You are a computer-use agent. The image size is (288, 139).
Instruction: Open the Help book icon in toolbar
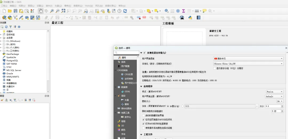pos(198,18)
